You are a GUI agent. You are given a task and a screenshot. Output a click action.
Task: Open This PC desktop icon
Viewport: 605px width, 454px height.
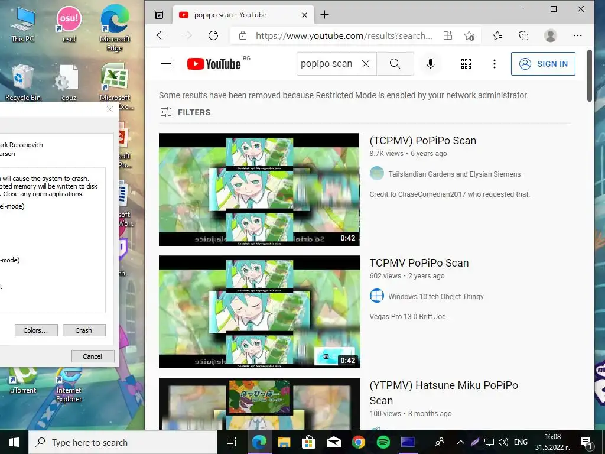coord(23,24)
